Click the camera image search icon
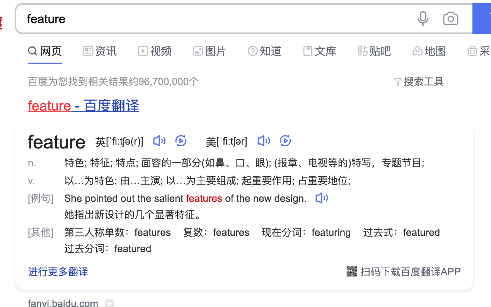Viewport: 491px width, 307px height. pos(450,19)
